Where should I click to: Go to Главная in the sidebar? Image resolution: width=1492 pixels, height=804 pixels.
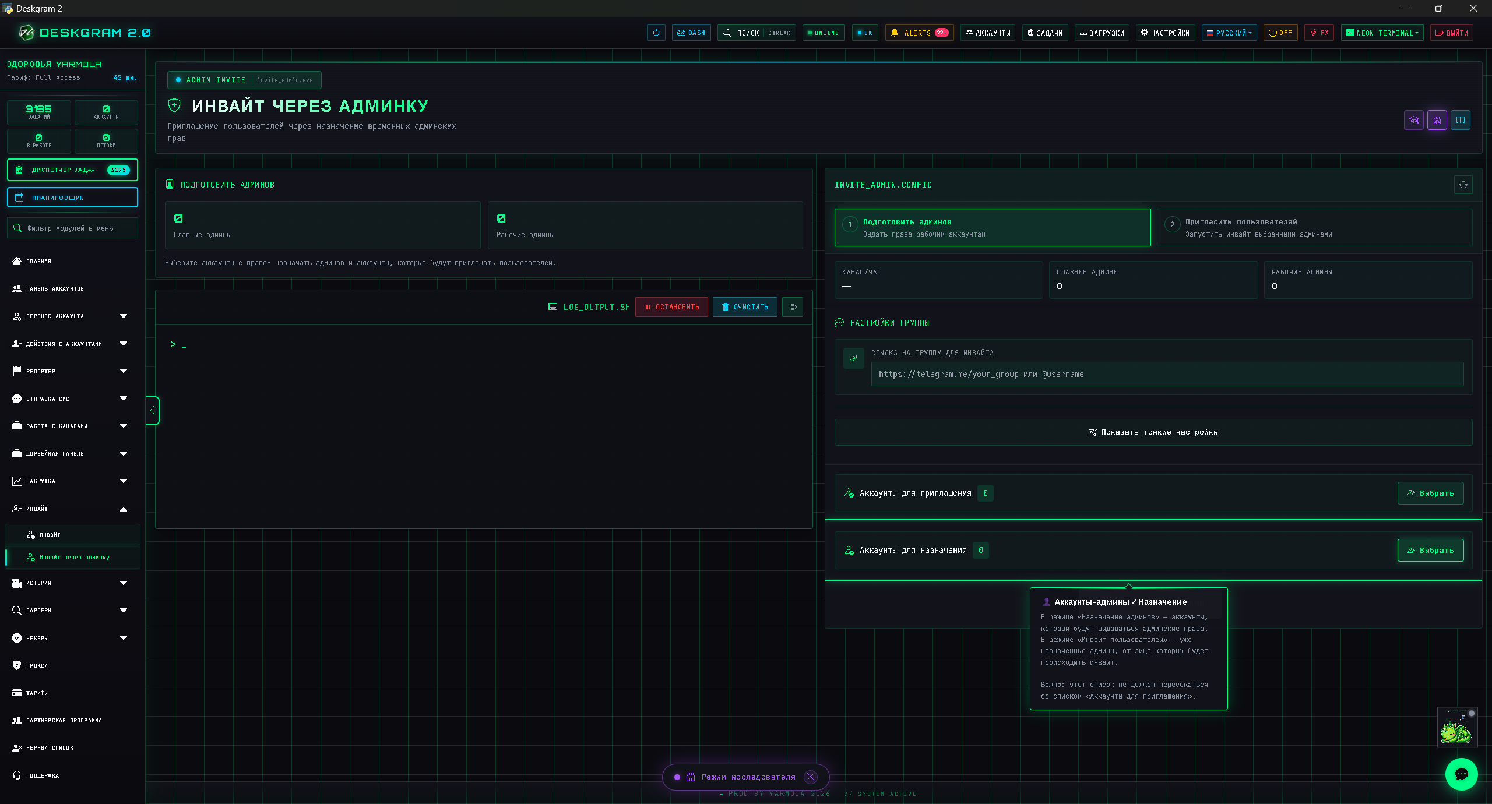[x=72, y=261]
